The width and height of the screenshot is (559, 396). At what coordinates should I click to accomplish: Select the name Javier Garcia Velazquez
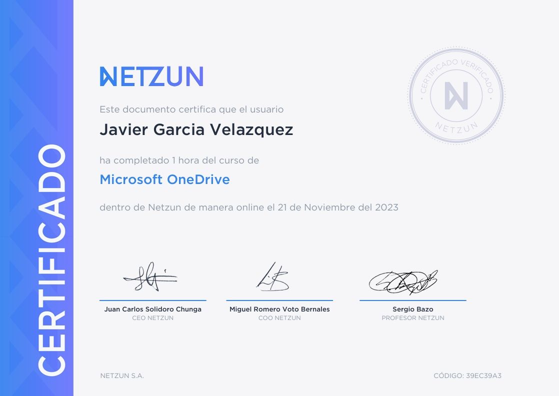(x=196, y=129)
